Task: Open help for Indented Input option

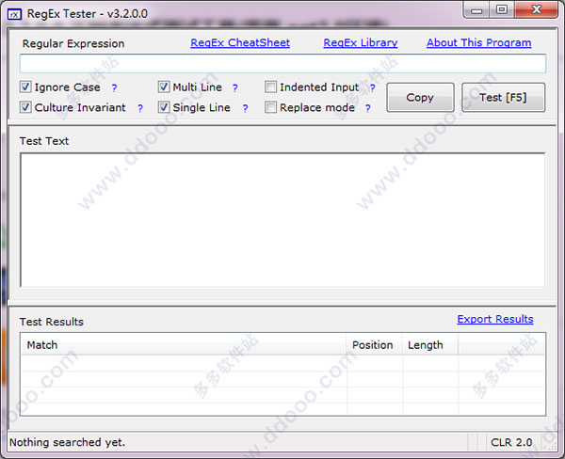Action: pos(373,87)
